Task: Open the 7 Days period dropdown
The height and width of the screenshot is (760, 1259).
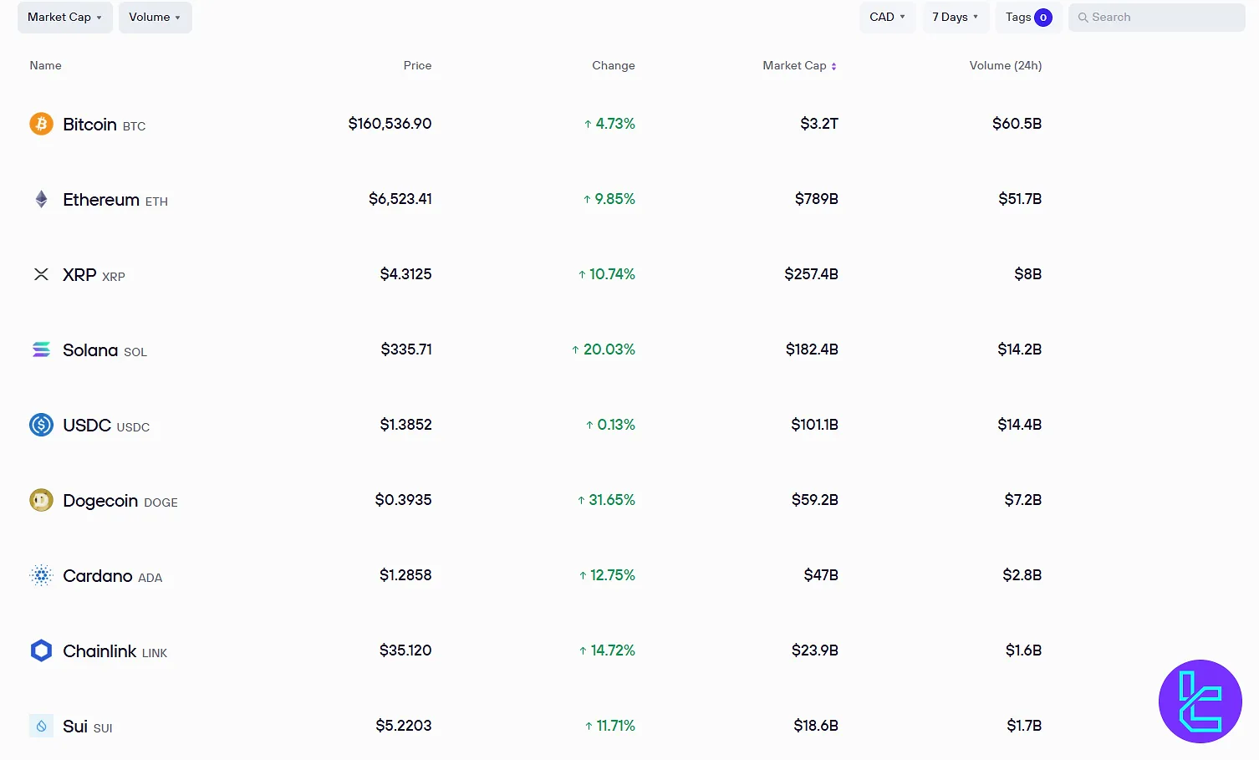Action: click(x=956, y=18)
